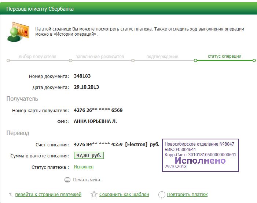Click document number 348183
The image size is (257, 203).
point(82,76)
